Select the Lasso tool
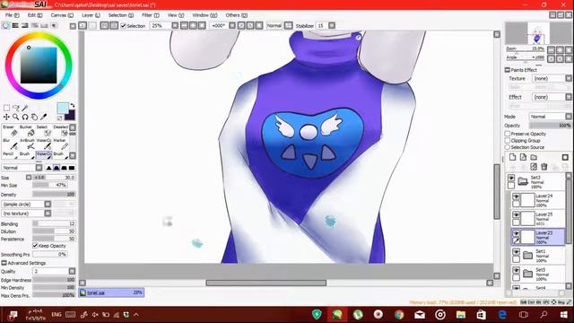Viewport: 574px width, 323px height. pyautogui.click(x=16, y=108)
